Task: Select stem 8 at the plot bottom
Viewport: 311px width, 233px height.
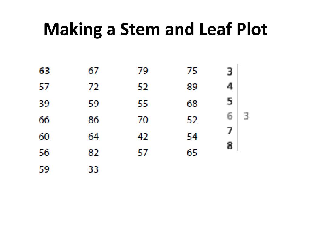Action: pos(230,146)
